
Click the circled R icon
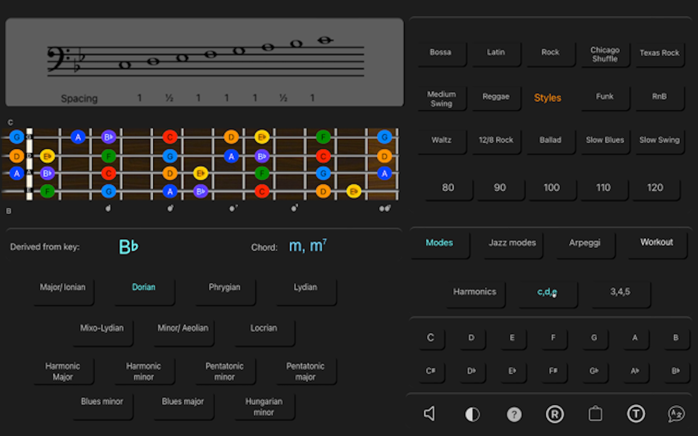tap(555, 415)
